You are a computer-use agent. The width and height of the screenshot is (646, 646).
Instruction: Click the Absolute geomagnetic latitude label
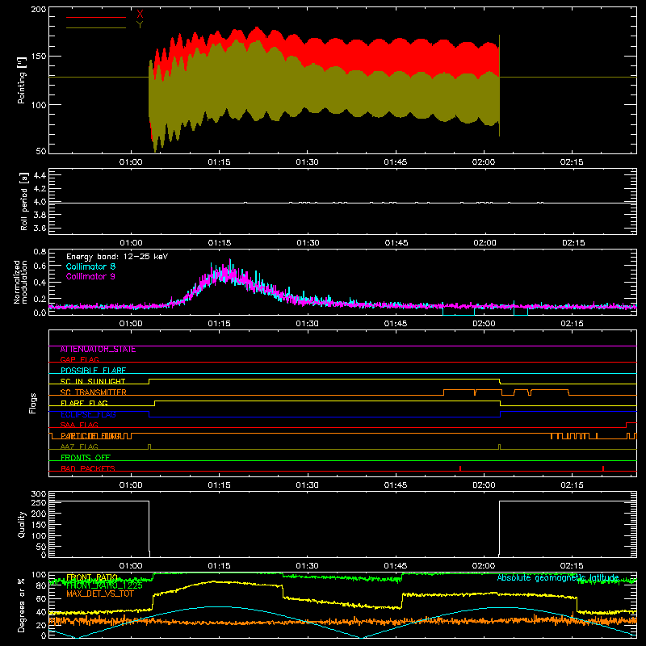tap(558, 578)
